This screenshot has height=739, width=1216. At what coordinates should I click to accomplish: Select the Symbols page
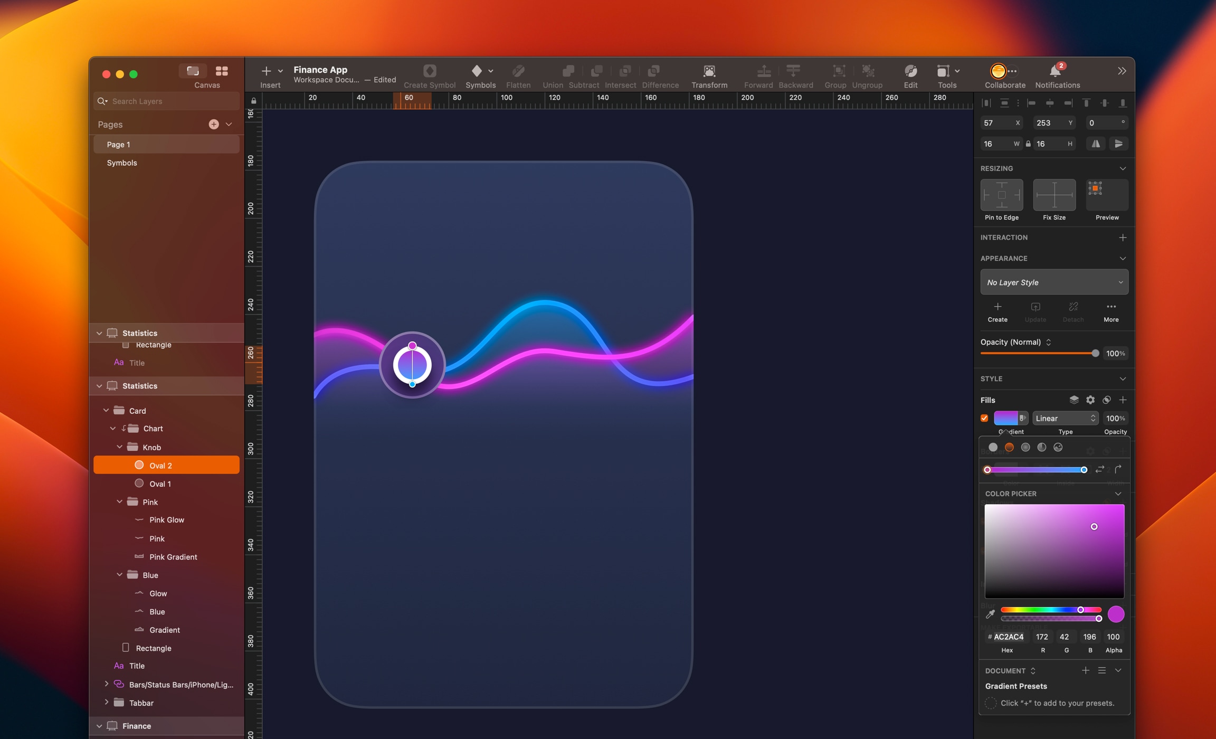coord(122,163)
